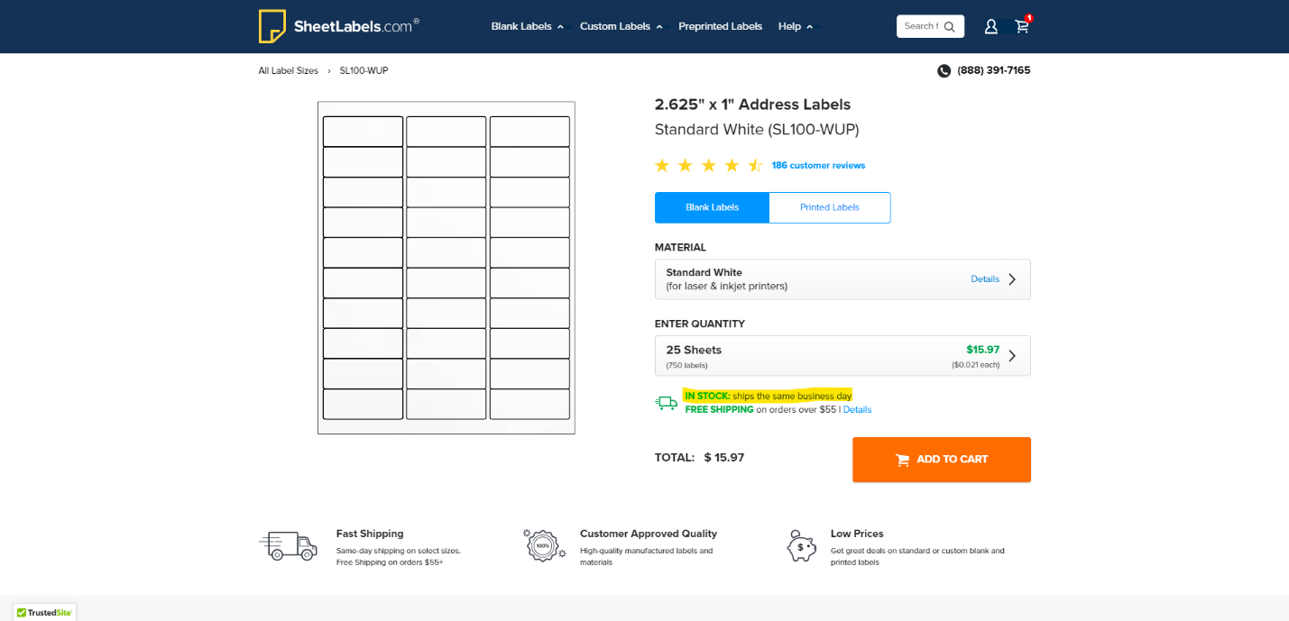Click the label sheet template image
Screen dimensions: 1289x621
point(447,268)
